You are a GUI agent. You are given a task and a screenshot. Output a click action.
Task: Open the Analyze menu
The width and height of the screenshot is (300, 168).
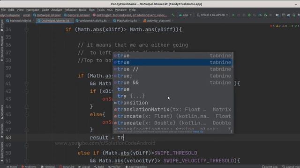[57, 10]
